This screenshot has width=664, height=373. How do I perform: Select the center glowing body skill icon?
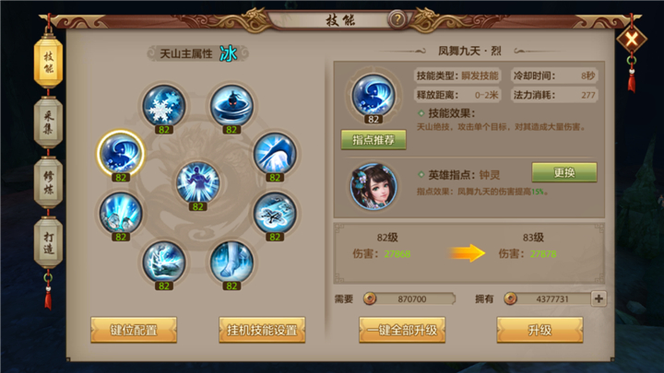pyautogui.click(x=197, y=182)
